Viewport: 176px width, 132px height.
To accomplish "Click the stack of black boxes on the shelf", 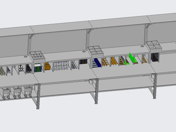I will coord(83,62).
